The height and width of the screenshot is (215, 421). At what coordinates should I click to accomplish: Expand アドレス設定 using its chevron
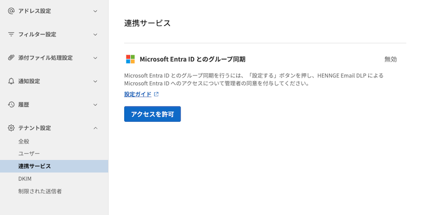[x=95, y=11]
